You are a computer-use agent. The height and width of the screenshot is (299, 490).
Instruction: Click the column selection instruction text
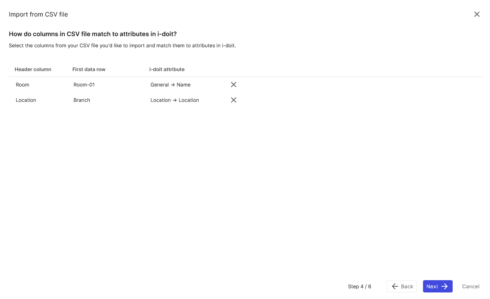click(x=122, y=45)
